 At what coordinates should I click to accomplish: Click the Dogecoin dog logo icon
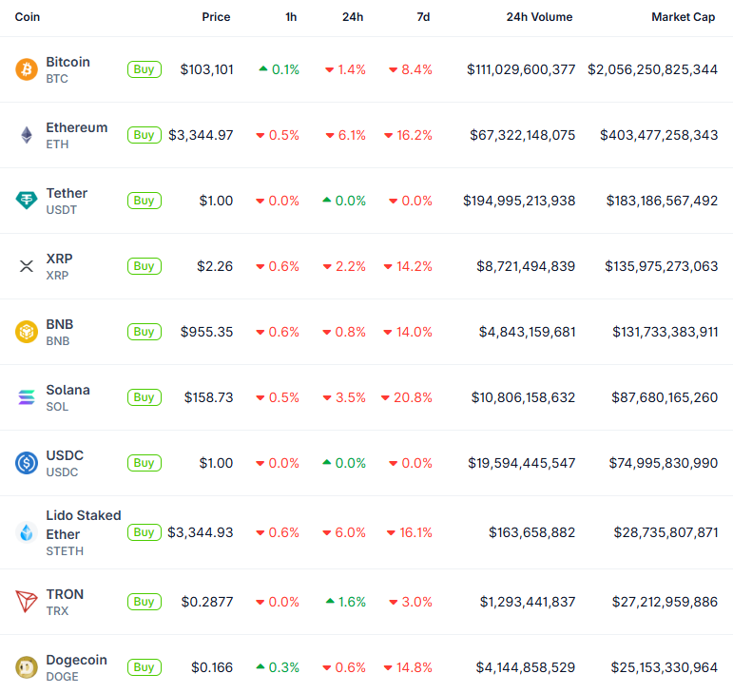[26, 667]
